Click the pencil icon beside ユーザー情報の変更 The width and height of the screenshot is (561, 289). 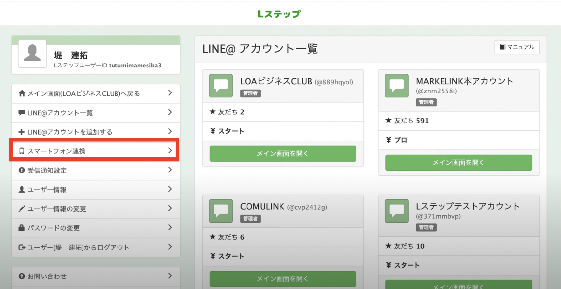22,209
